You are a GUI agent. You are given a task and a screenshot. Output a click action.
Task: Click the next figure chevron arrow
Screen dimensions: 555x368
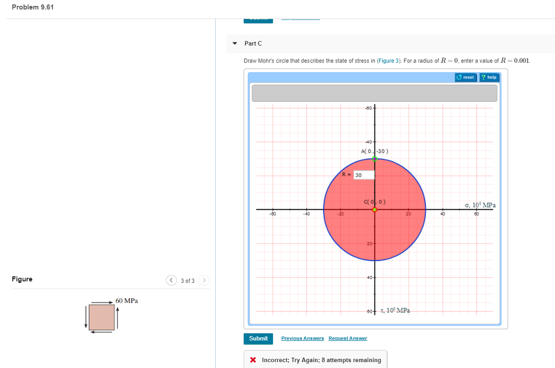pos(204,280)
